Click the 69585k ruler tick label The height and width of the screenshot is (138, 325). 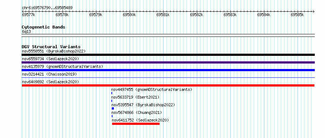[x=297, y=15]
